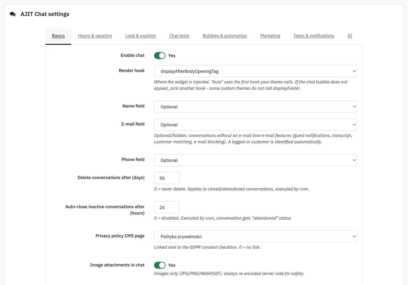Click the '0 = never delete' help text
408x285 pixels.
click(x=232, y=189)
